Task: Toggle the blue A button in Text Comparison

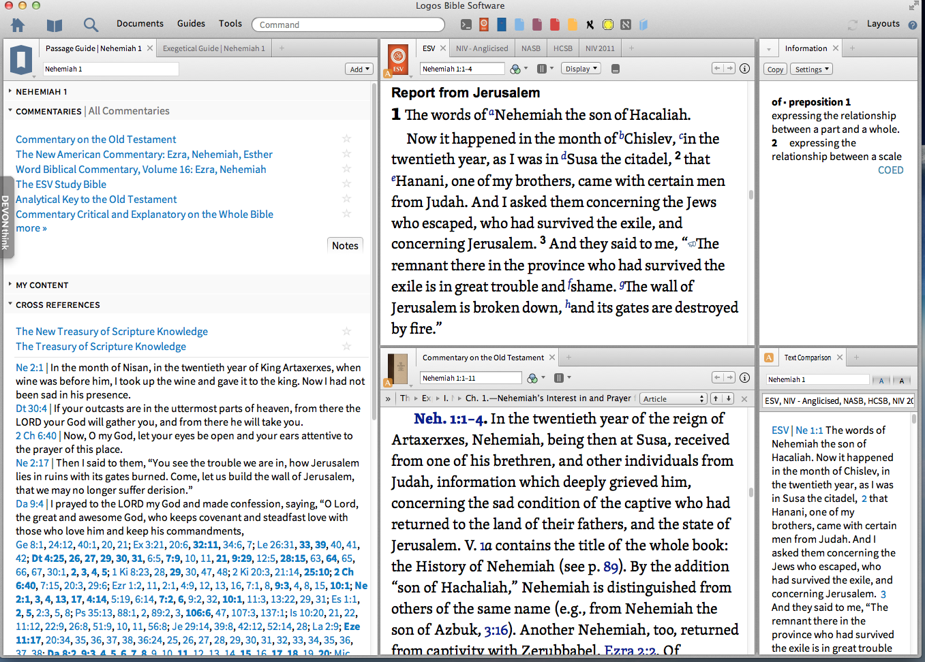Action: (881, 380)
